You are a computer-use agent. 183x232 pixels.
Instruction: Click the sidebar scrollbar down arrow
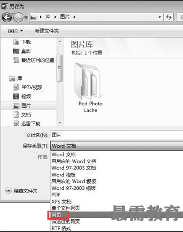point(60,123)
